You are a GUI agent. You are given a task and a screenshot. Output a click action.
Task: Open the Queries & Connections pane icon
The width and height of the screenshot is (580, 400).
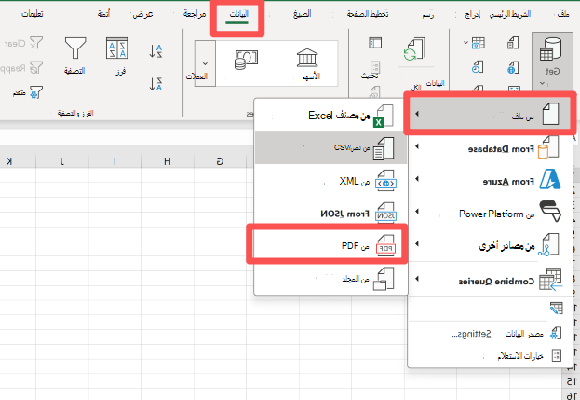click(375, 43)
